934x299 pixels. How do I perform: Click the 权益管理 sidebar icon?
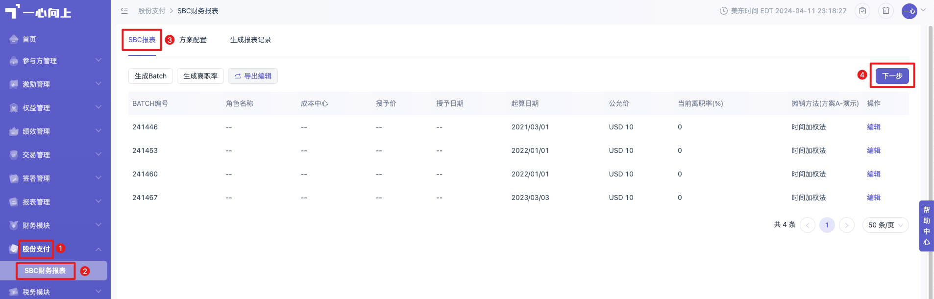click(14, 108)
